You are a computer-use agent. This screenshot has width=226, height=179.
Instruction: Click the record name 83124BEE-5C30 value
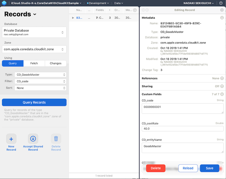tap(181, 25)
